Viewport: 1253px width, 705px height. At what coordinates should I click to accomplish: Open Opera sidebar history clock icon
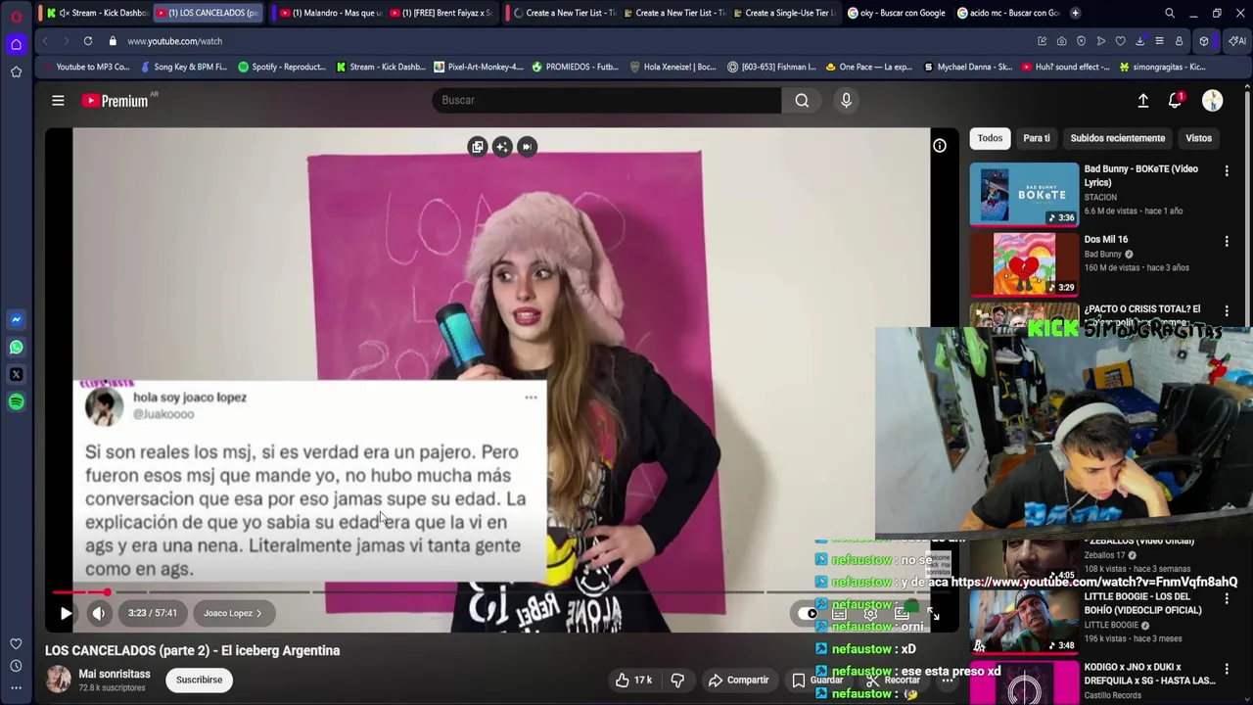pyautogui.click(x=16, y=666)
